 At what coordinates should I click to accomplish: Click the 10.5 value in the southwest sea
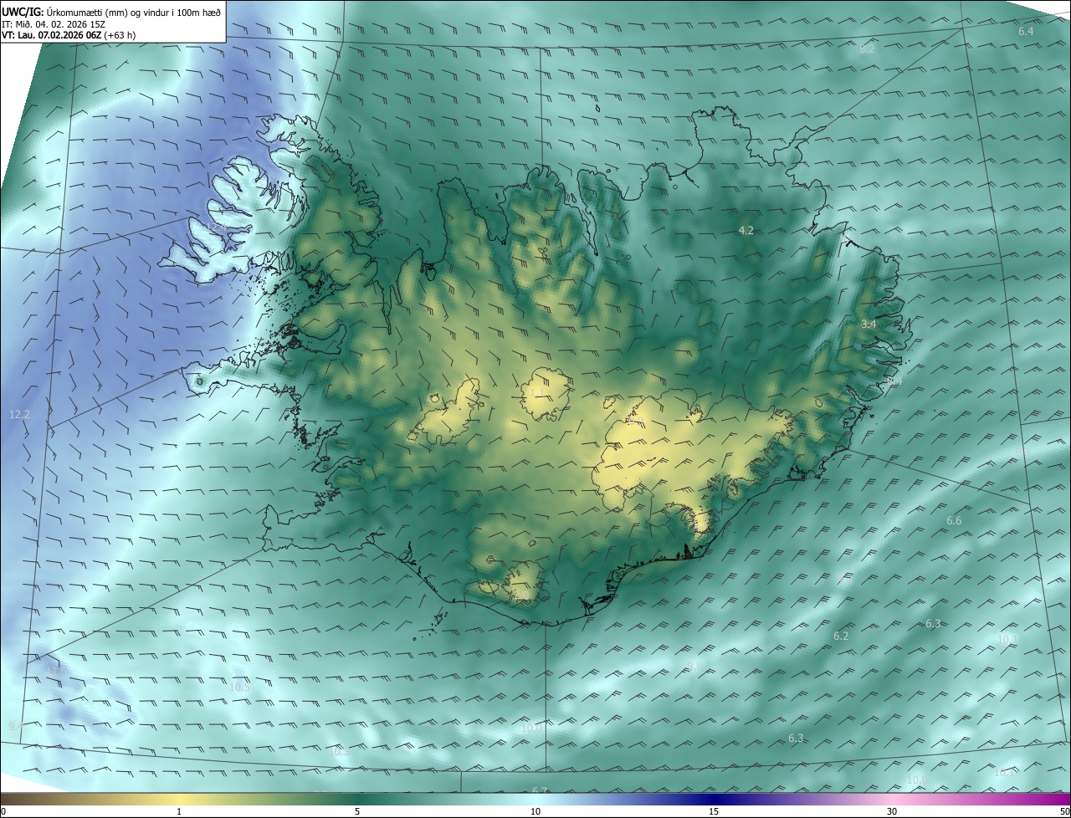pyautogui.click(x=240, y=687)
